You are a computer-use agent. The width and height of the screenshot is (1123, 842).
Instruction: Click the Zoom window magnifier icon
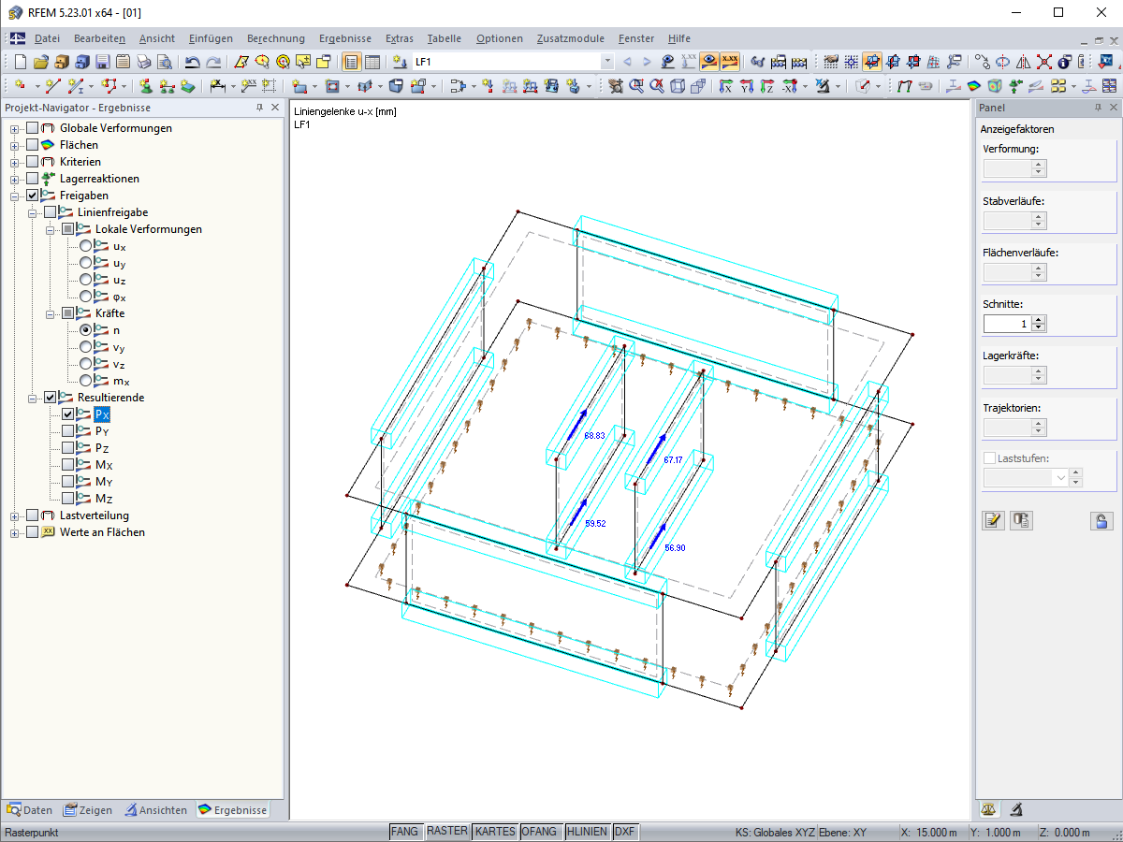[x=636, y=86]
